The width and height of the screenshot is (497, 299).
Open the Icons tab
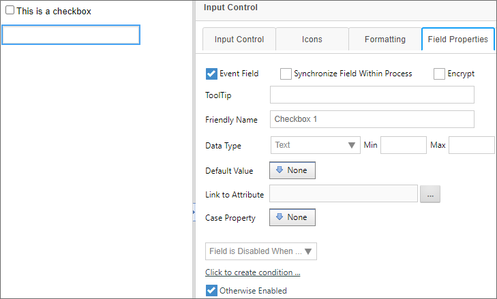pos(312,40)
